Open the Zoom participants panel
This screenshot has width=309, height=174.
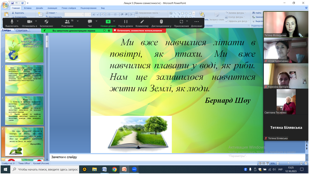(x=67, y=21)
